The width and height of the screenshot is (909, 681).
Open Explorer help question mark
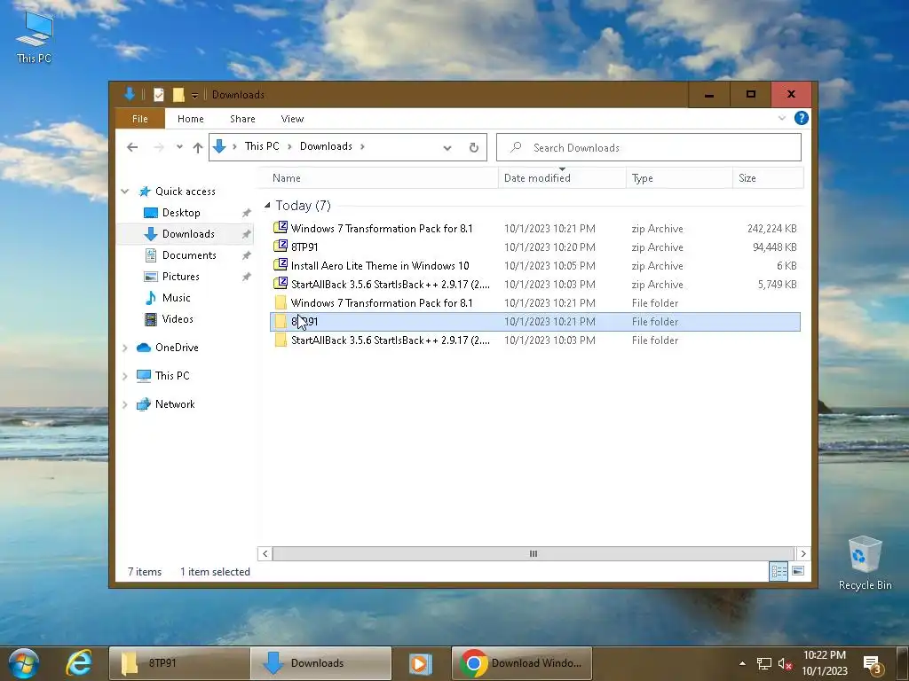802,118
